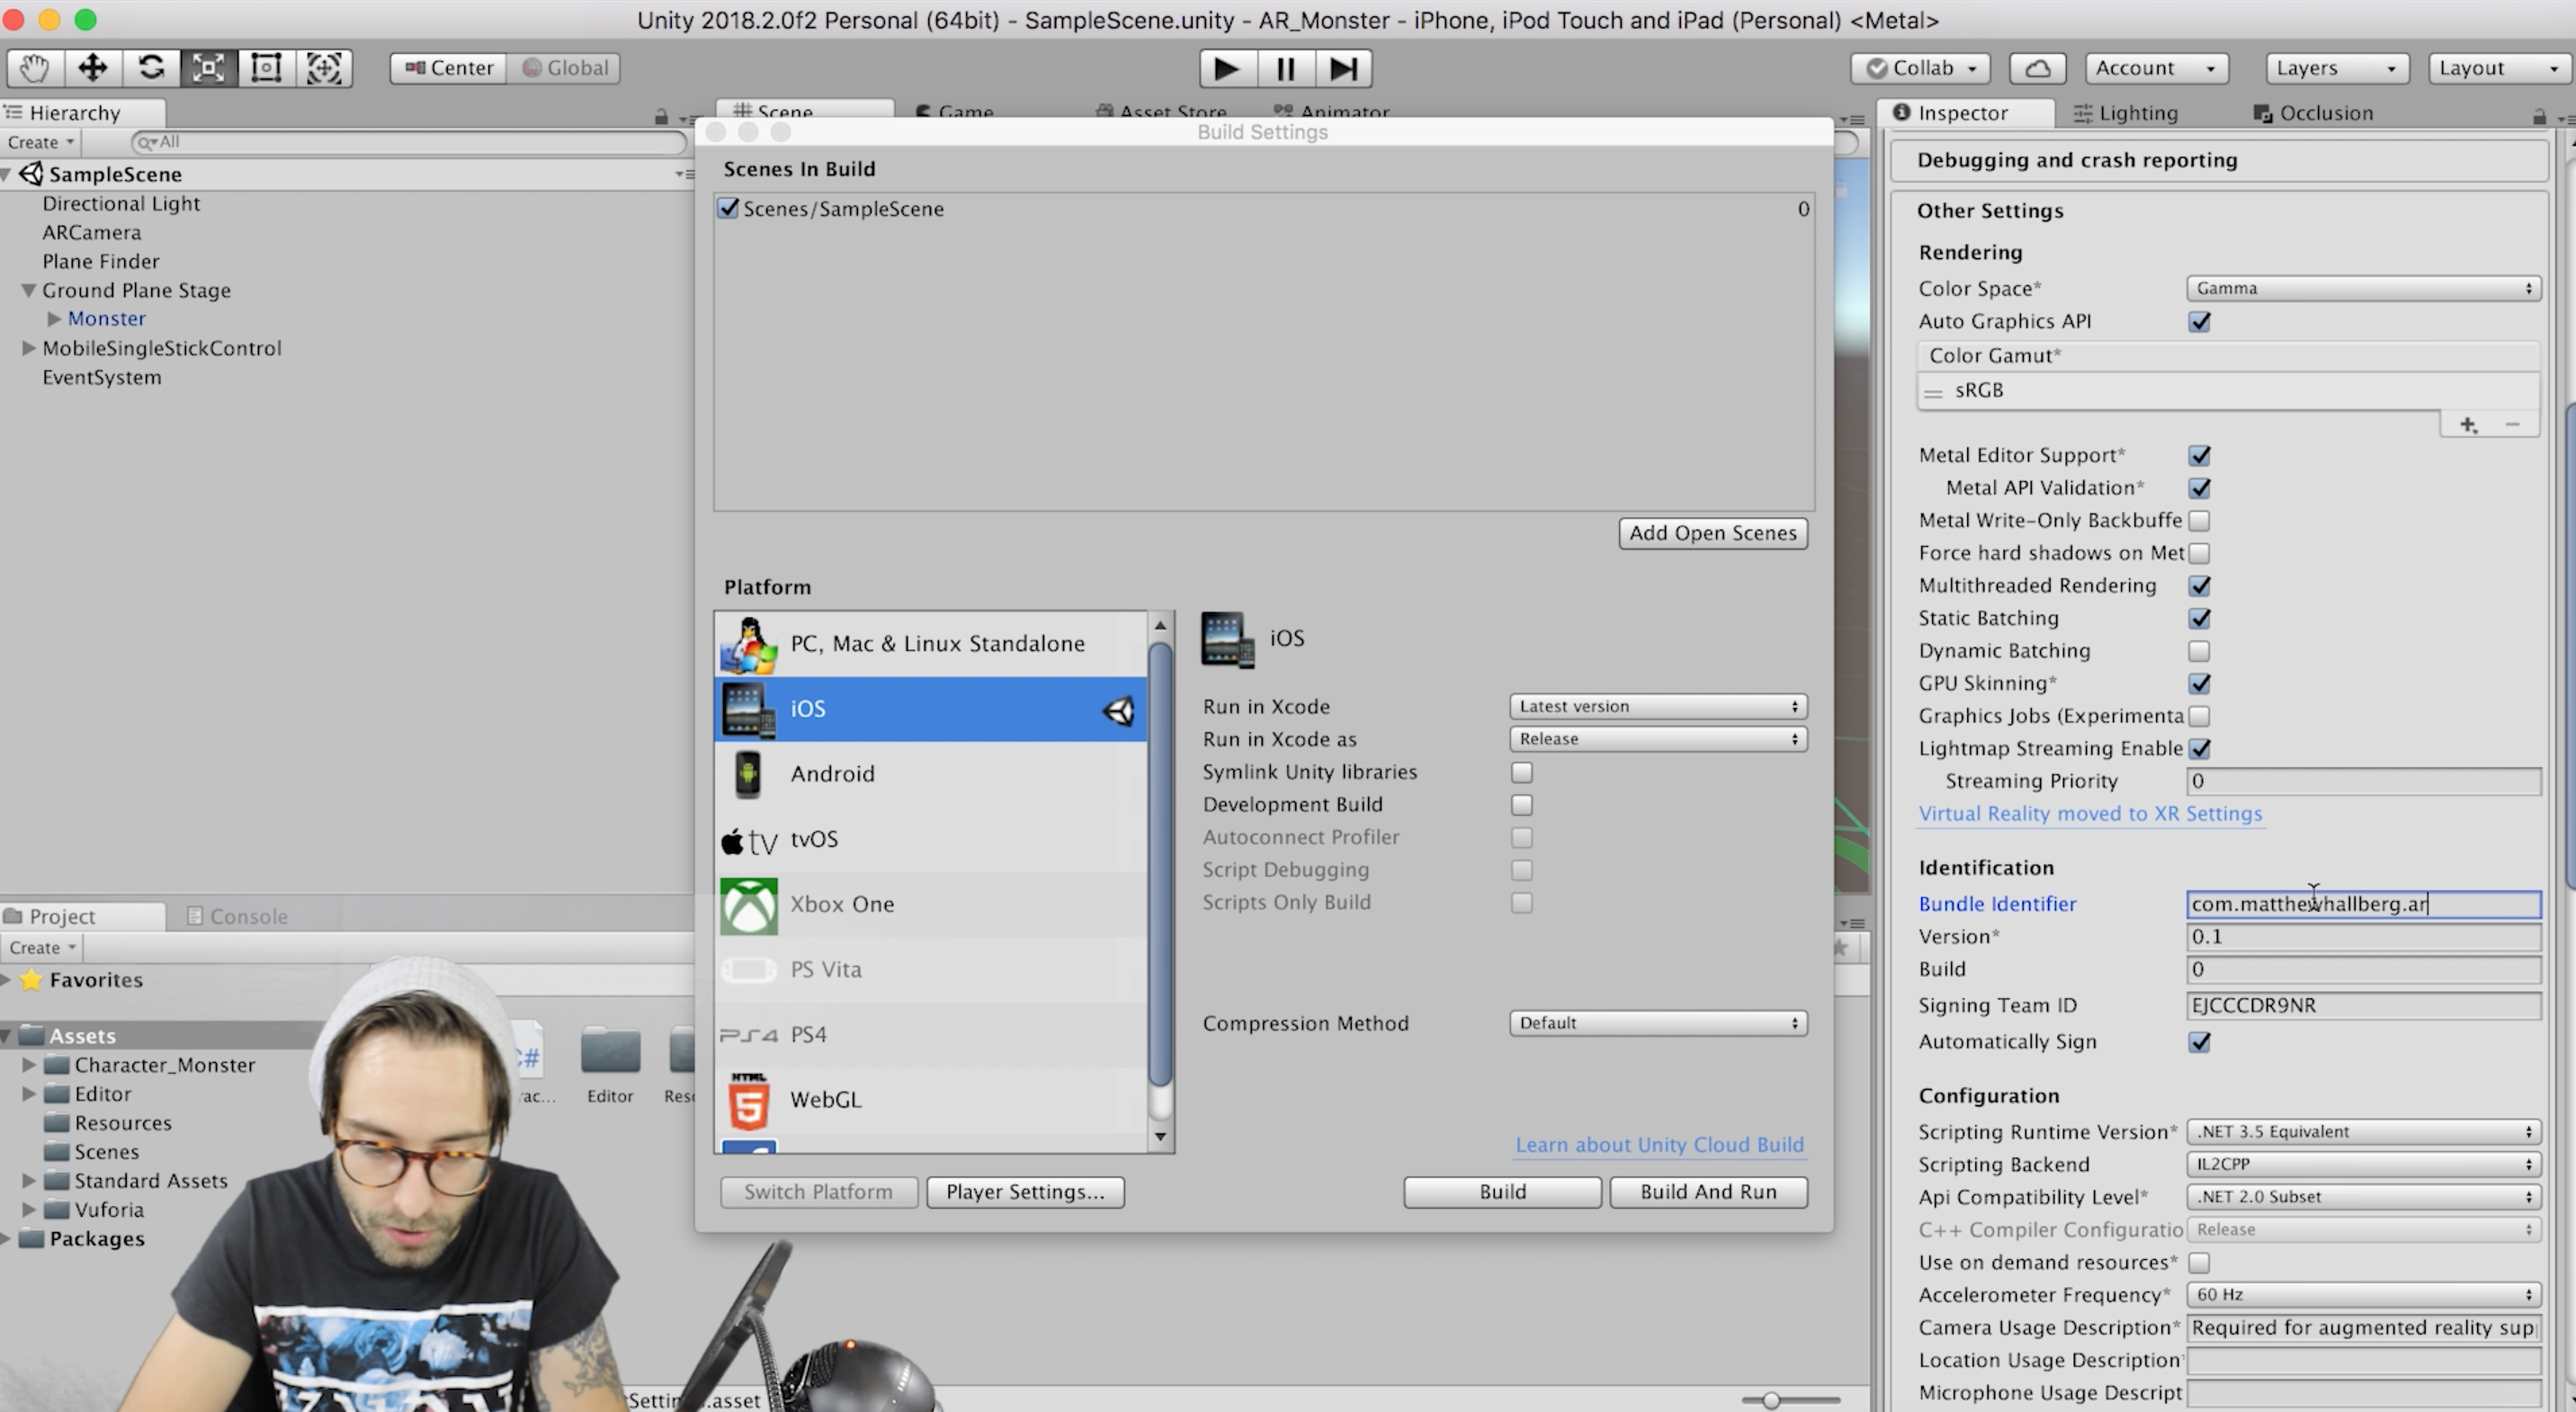Expand the Monster object in Hierarchy
Image resolution: width=2576 pixels, height=1412 pixels.
54,319
